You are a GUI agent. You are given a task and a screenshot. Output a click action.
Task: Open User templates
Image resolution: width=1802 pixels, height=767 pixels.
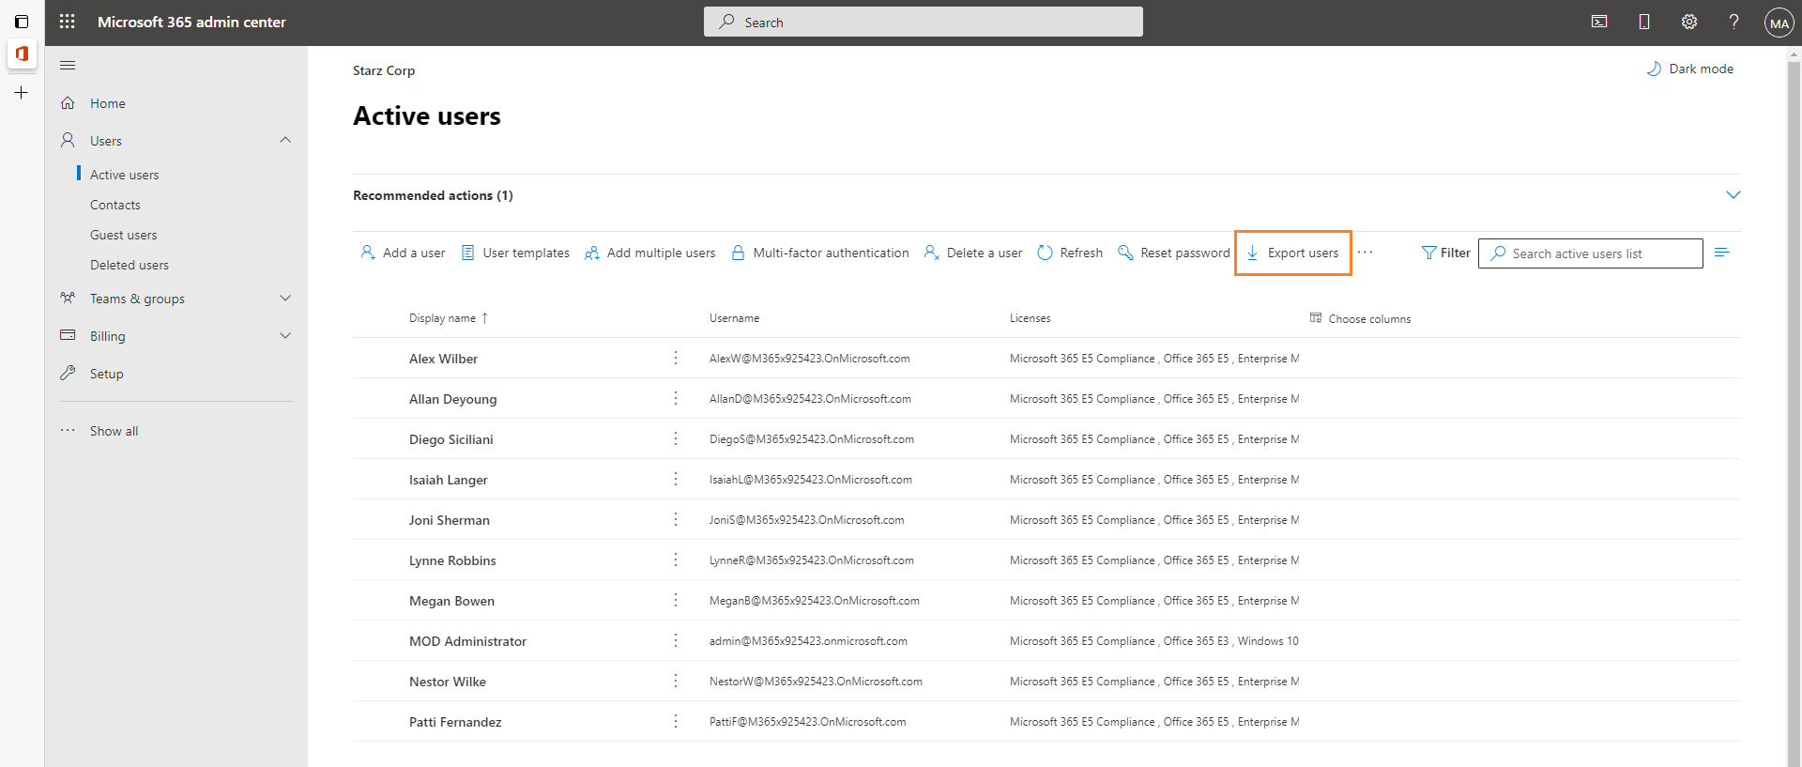tap(514, 253)
